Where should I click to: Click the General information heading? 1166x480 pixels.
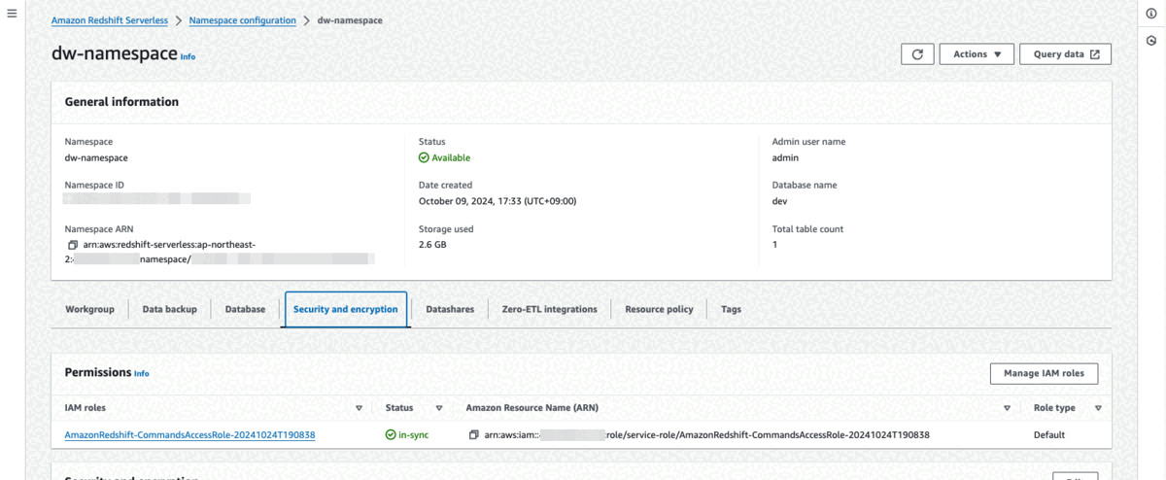point(121,101)
